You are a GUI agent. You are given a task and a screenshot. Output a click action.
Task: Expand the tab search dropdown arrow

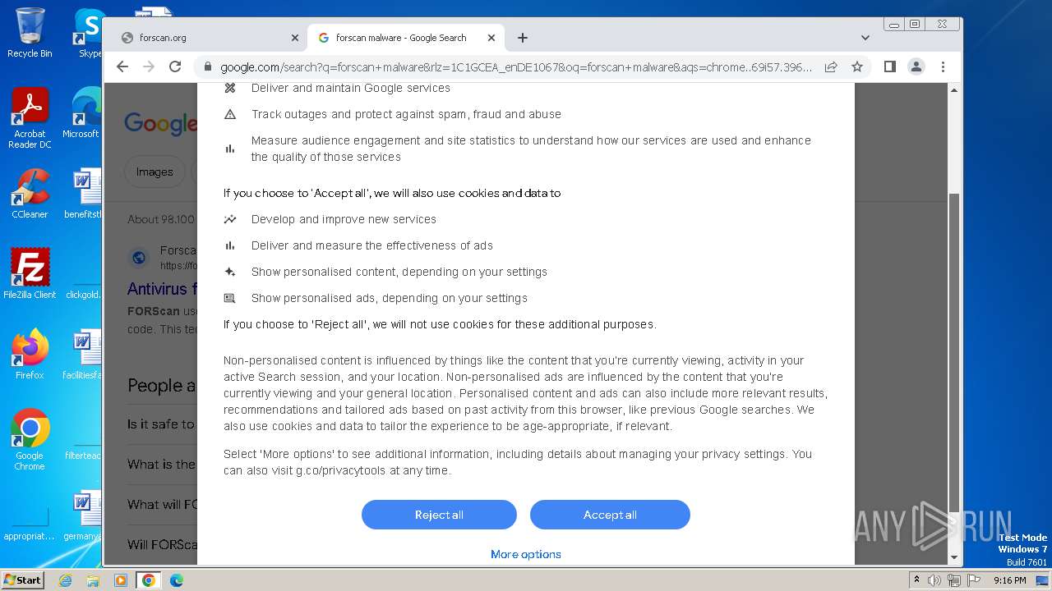(x=865, y=38)
